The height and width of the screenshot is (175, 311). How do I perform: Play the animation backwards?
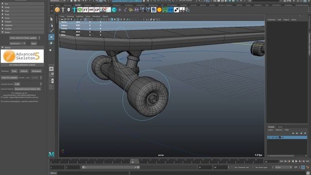(293, 161)
